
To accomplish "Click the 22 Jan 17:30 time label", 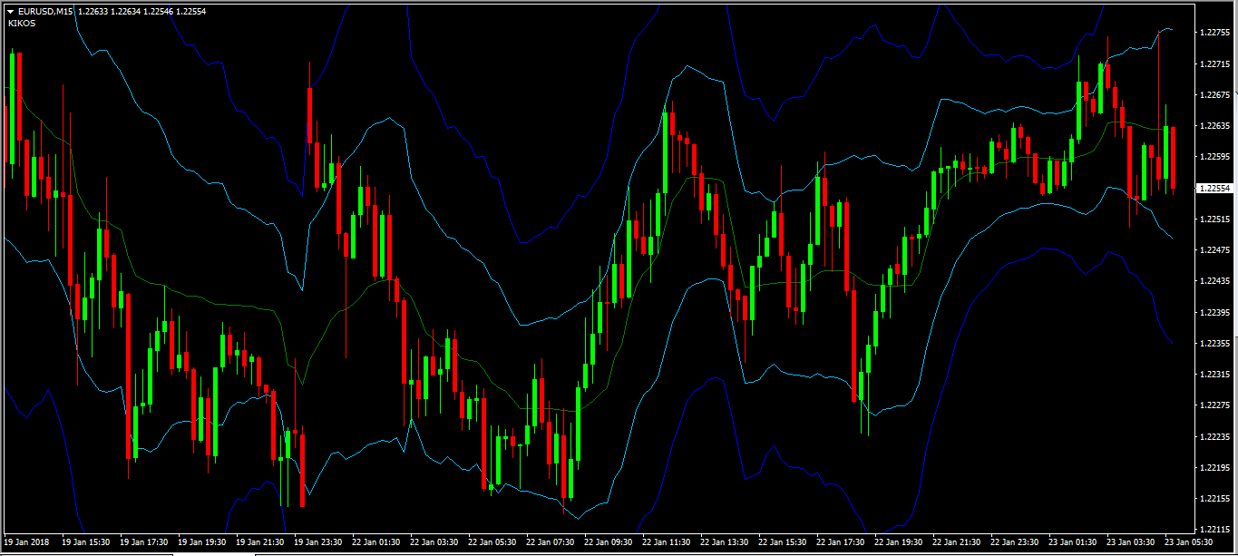I will tap(839, 542).
